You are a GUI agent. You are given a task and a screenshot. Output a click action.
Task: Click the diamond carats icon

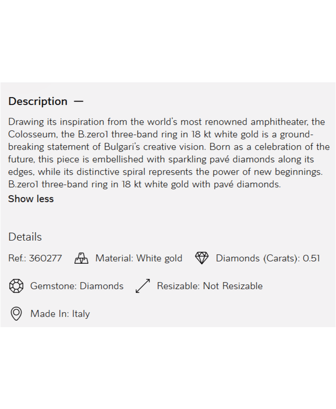click(x=202, y=258)
